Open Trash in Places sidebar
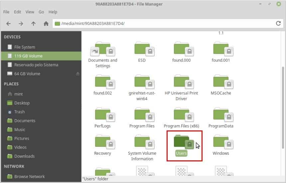 tap(41, 112)
